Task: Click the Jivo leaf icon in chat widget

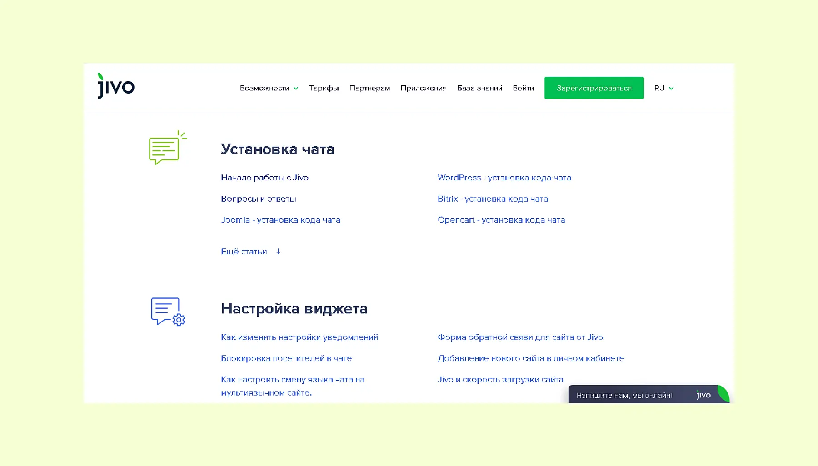Action: point(723,393)
